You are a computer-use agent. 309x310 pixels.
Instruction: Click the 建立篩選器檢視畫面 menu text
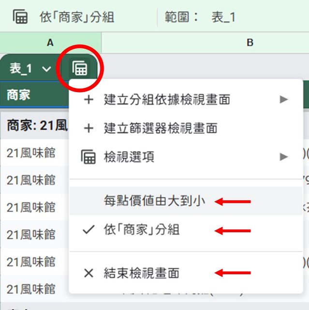[x=160, y=128]
